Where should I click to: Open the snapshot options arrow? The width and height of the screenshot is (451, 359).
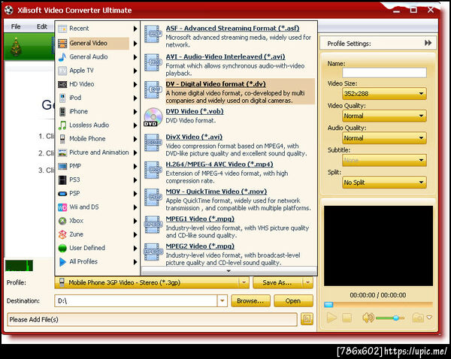click(x=429, y=318)
